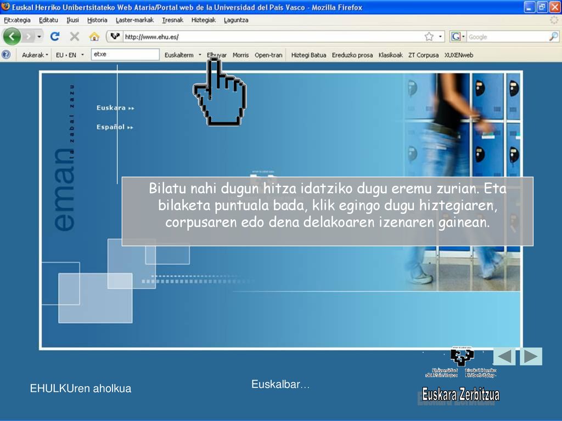The image size is (562, 421).
Task: Open the Google search engine selector
Action: [458, 37]
